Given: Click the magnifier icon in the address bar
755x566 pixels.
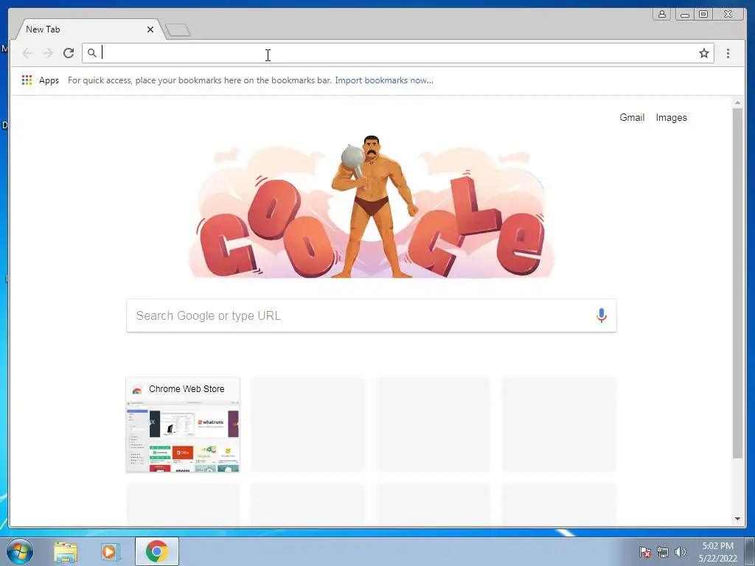Looking at the screenshot, I should point(92,53).
